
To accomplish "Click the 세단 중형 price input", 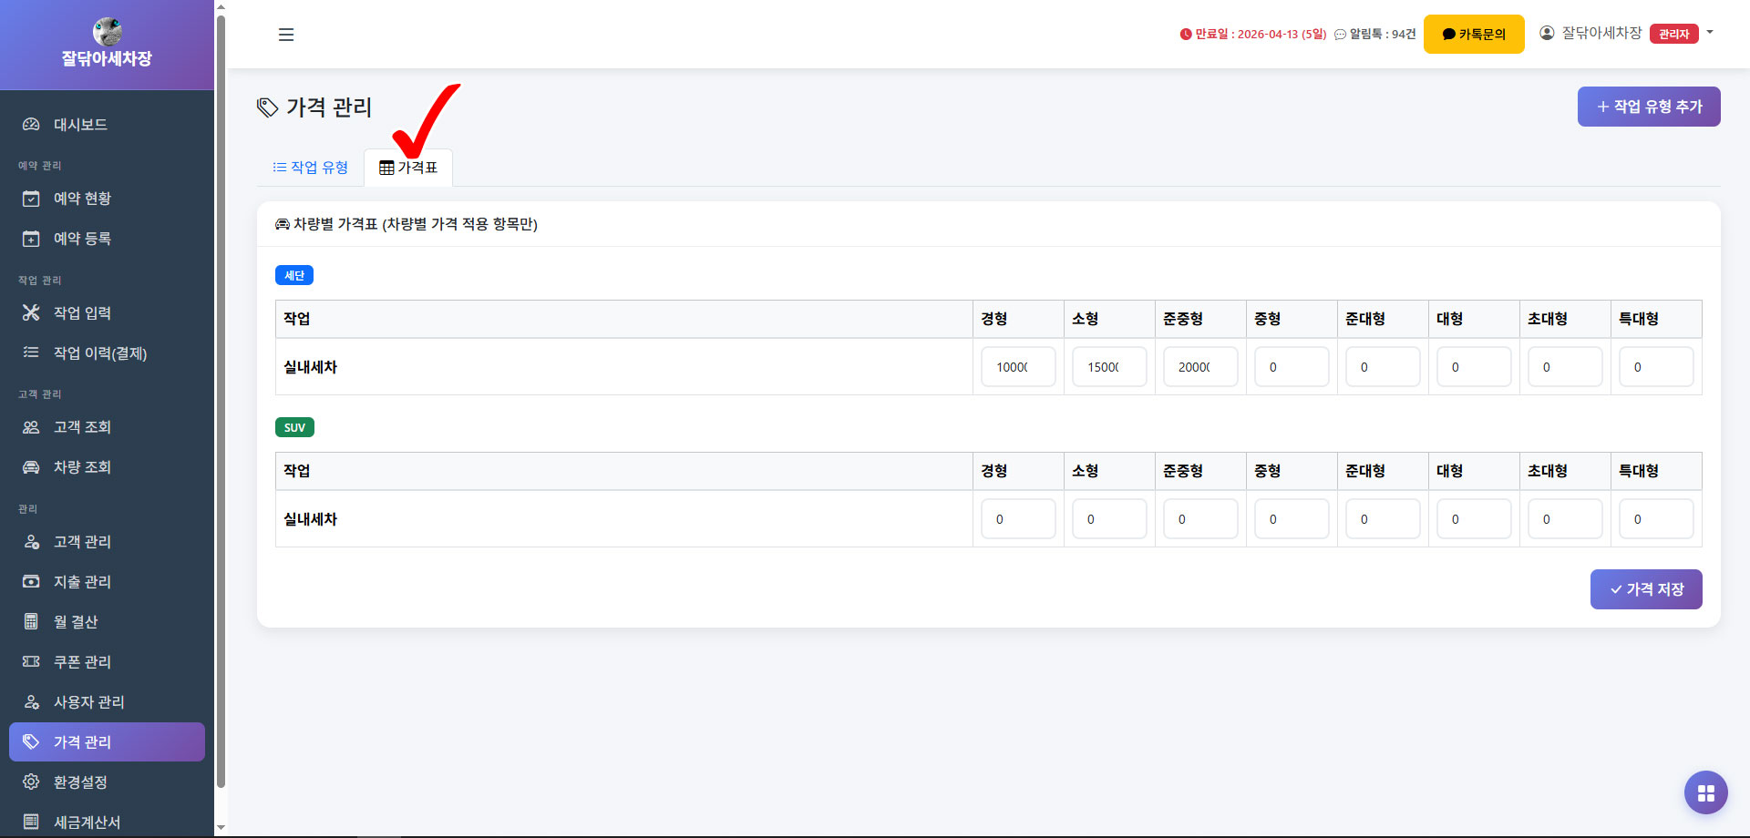I will pos(1291,367).
